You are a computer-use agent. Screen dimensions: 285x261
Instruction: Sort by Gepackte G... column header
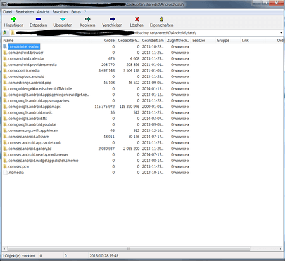point(128,40)
